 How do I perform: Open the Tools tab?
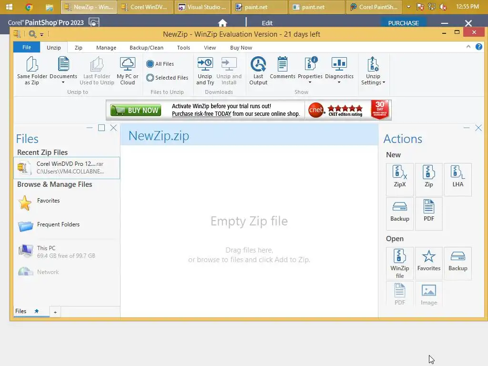click(x=183, y=48)
